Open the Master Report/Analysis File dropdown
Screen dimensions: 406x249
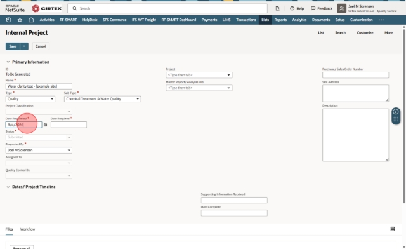pyautogui.click(x=199, y=88)
